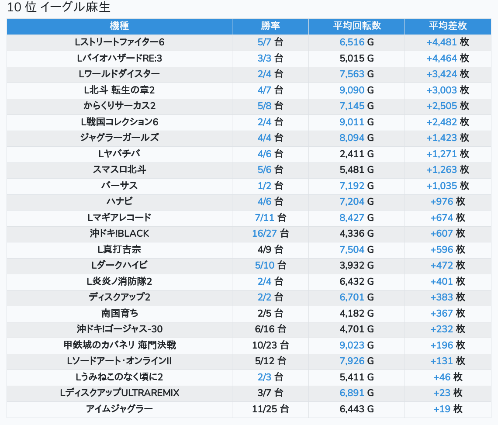Image resolution: width=498 pixels, height=425 pixels.
Task: Select the 4/9 台 win rate cell
Action: 270,249
